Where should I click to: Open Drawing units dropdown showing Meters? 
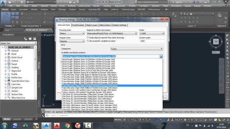(x=72, y=33)
